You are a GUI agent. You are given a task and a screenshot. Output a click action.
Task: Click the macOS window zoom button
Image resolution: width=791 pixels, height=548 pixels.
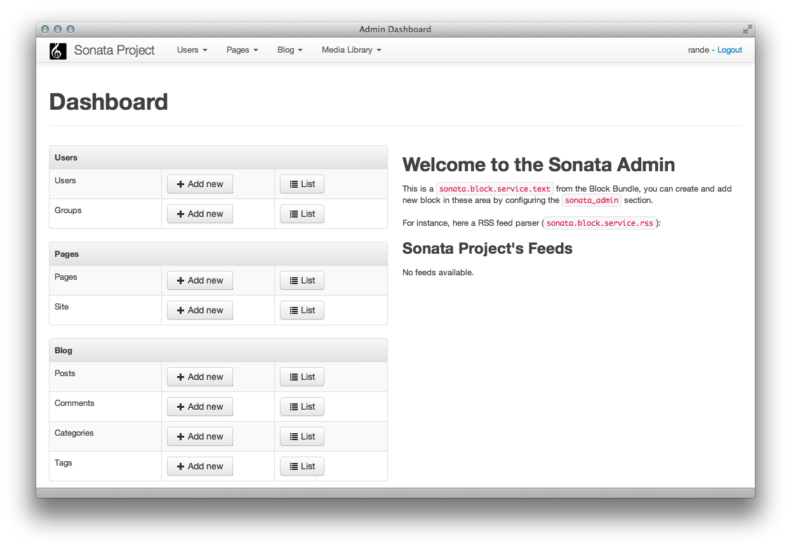coord(70,29)
